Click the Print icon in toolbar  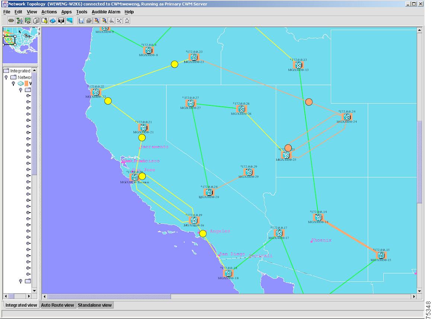tap(89, 21)
